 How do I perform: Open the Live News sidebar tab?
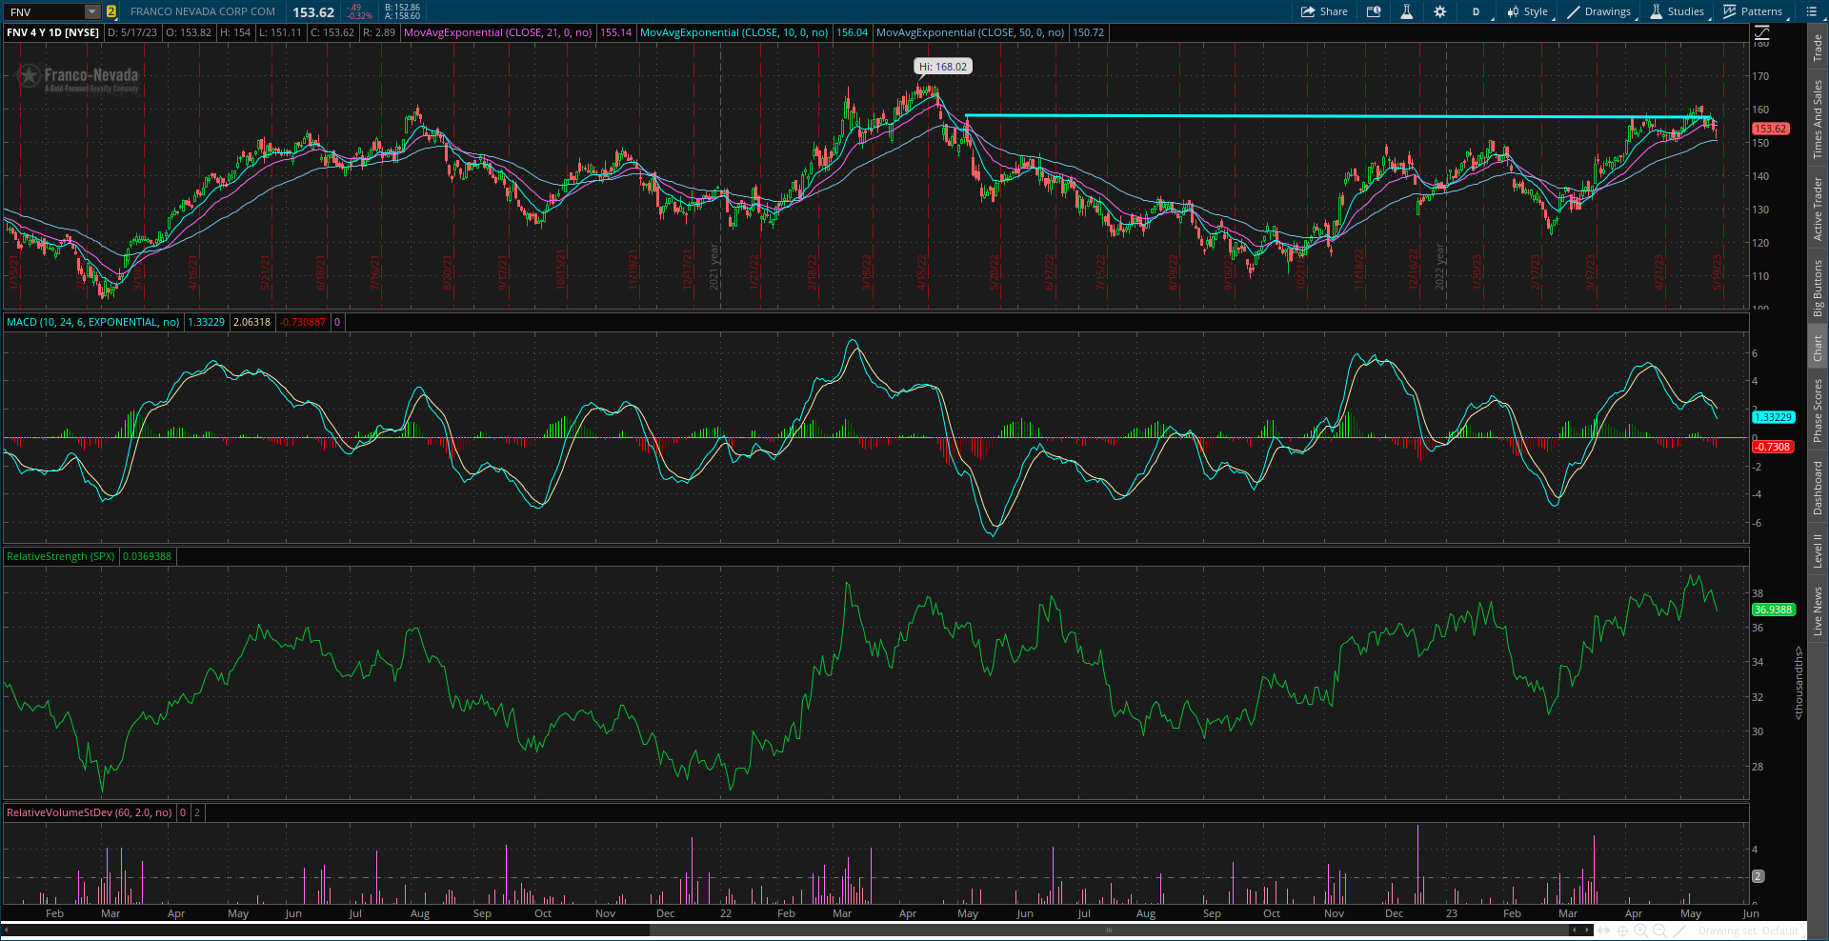1818,611
